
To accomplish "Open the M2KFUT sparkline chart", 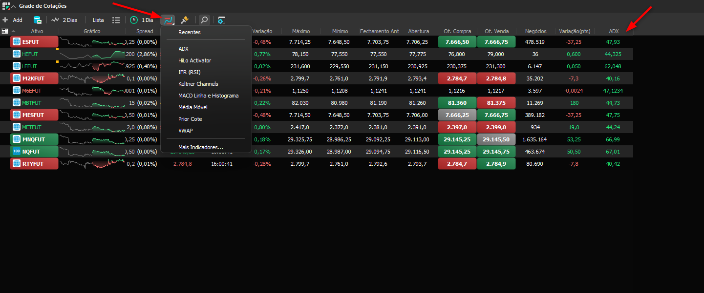I will pos(92,78).
